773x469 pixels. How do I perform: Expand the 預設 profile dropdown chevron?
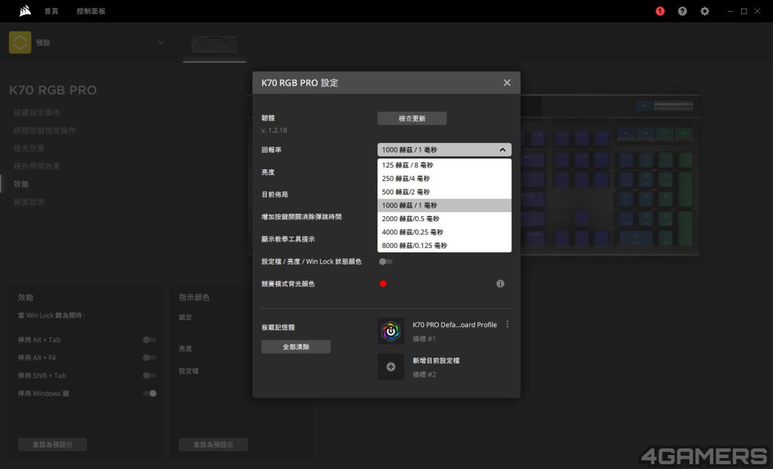[x=161, y=43]
